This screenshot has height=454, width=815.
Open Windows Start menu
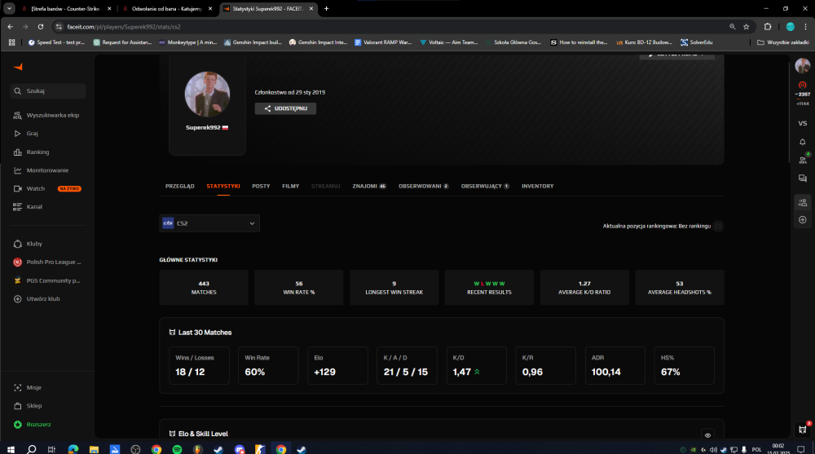tap(11, 449)
